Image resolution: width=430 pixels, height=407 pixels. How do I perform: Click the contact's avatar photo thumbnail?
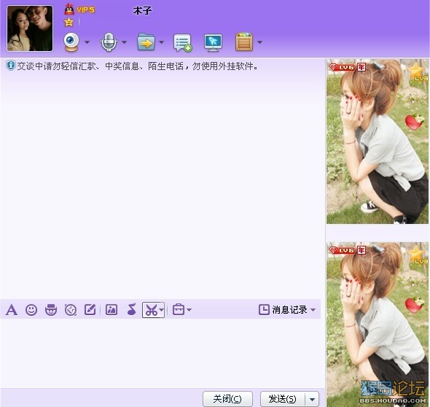click(x=30, y=28)
